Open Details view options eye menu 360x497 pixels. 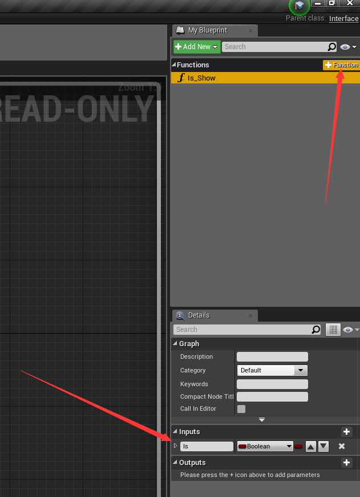(x=351, y=330)
